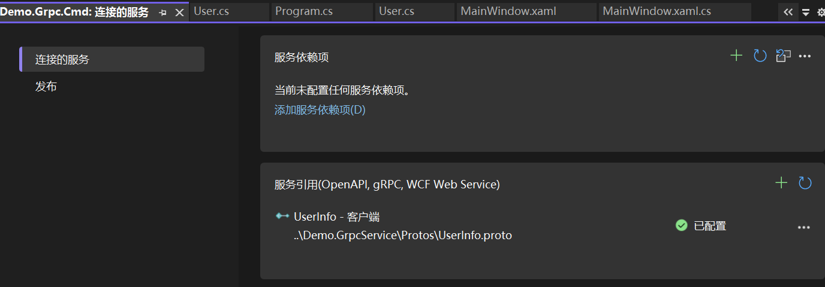Click the restore dependencies icon in 服务依赖项
This screenshot has width=825, height=287.
point(783,56)
